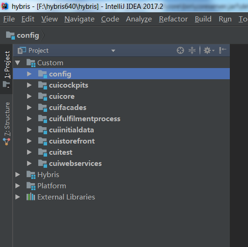Click Scroll from Source crosshair icon
Screen dimensions: 248x247
point(180,50)
